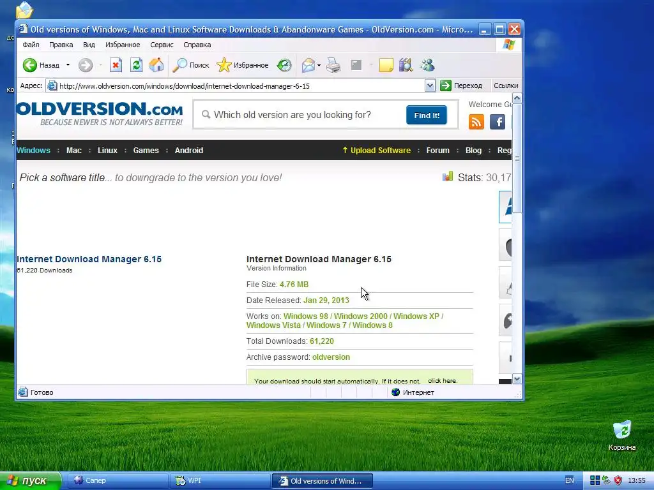Click the Upload Software link
The height and width of the screenshot is (490, 654).
click(x=376, y=151)
